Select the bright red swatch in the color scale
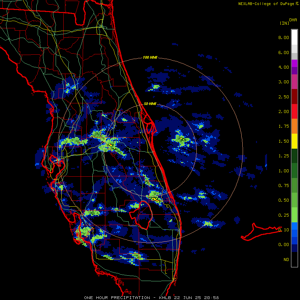 [x=294, y=111]
